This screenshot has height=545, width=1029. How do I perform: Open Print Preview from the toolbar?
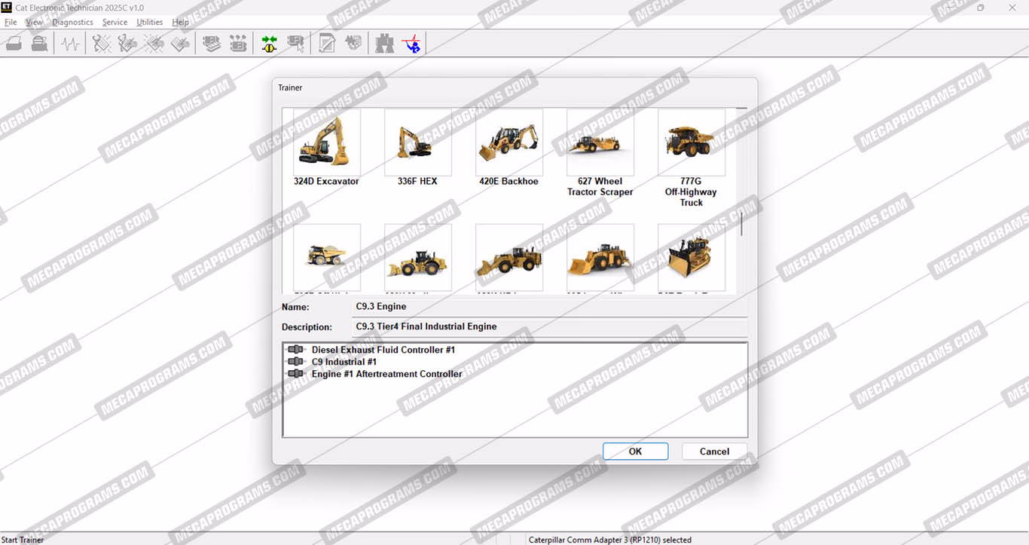pyautogui.click(x=39, y=44)
